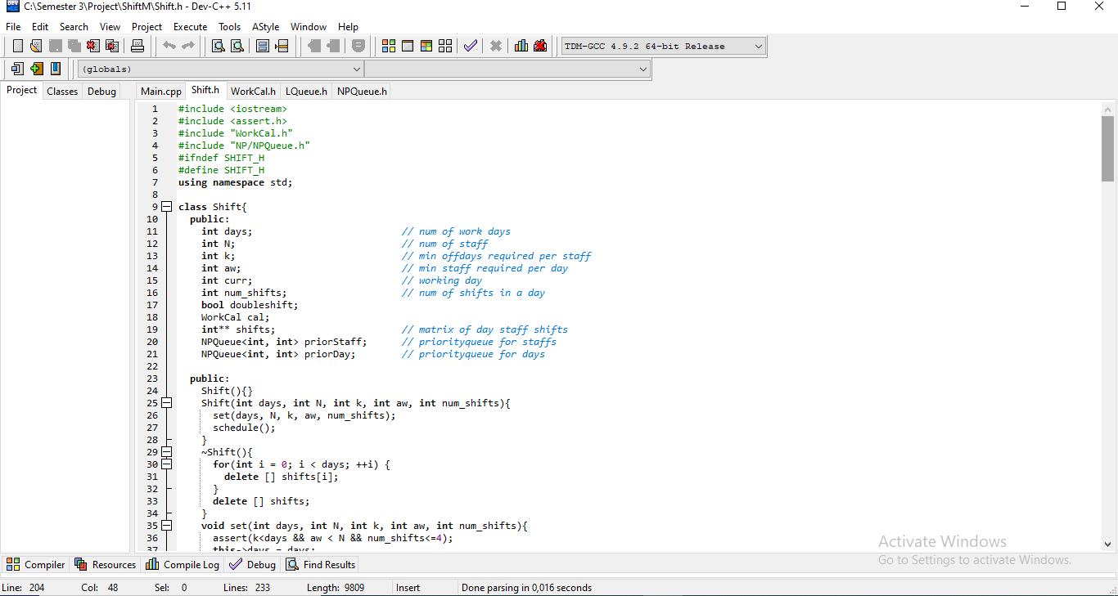
Task: Select the Shift.h editor tab
Action: click(205, 90)
